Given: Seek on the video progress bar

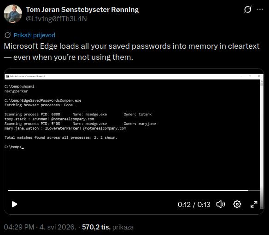Looking at the screenshot, I should pyautogui.click(x=134, y=190).
